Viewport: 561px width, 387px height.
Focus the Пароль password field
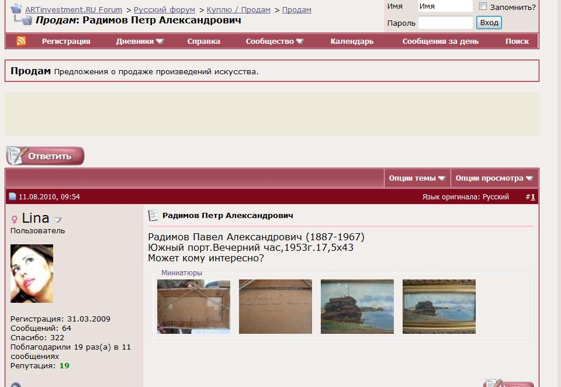pos(445,23)
